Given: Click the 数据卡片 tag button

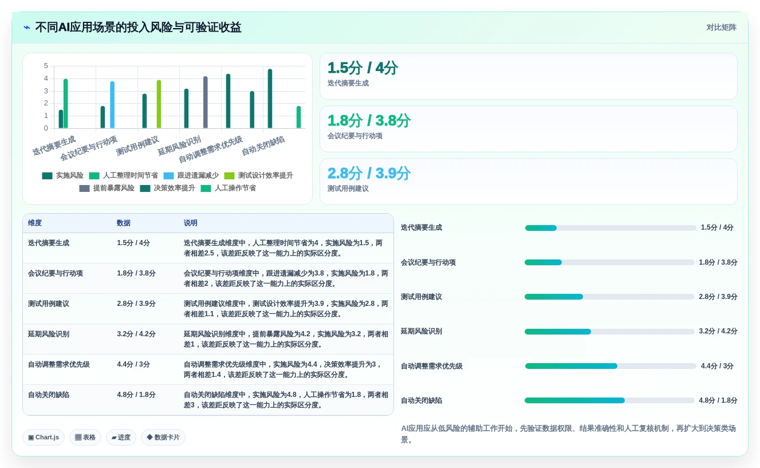Looking at the screenshot, I should click(163, 438).
